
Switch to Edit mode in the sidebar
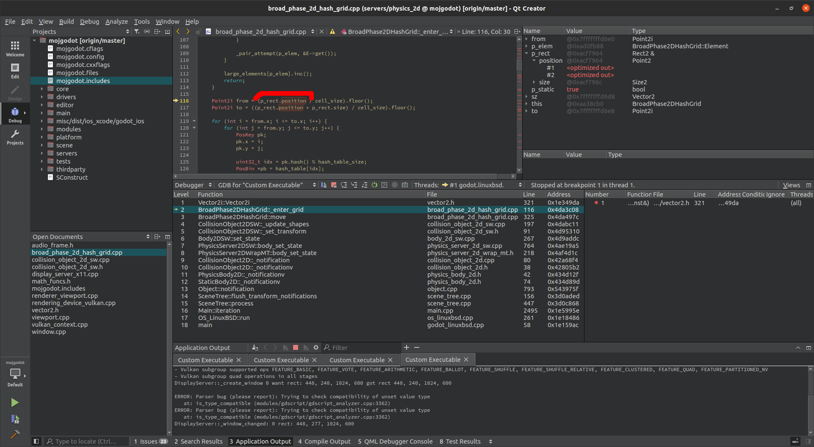pyautogui.click(x=15, y=70)
